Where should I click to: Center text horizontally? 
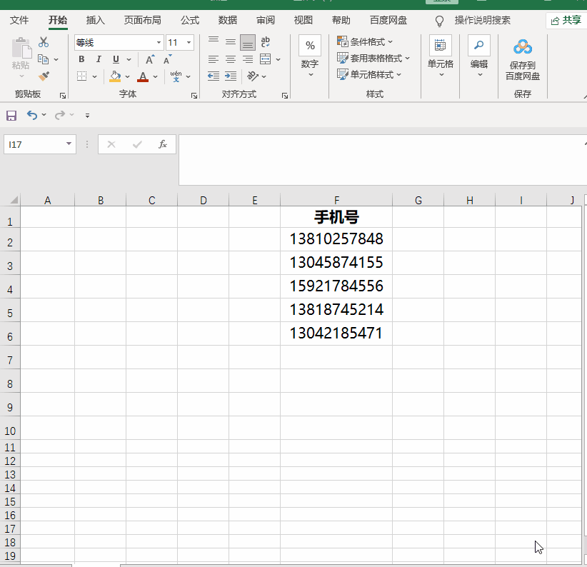pyautogui.click(x=231, y=59)
